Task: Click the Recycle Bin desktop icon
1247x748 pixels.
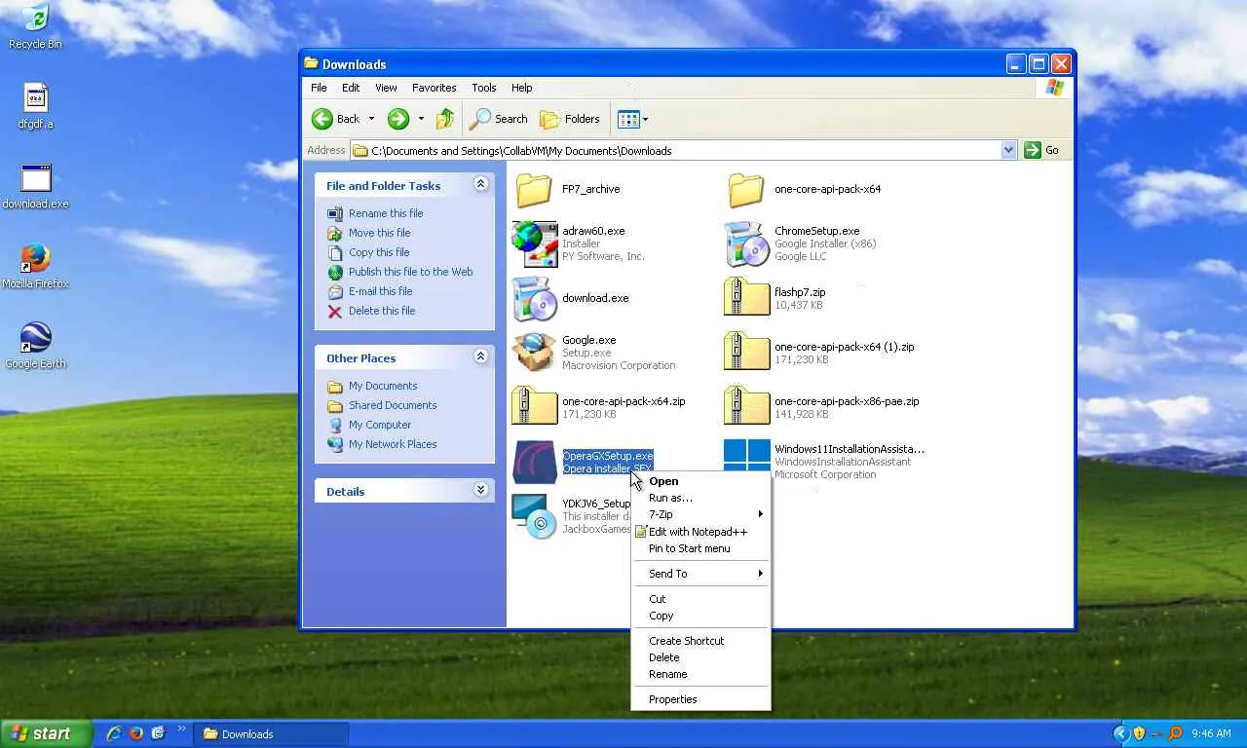Action: tap(35, 19)
